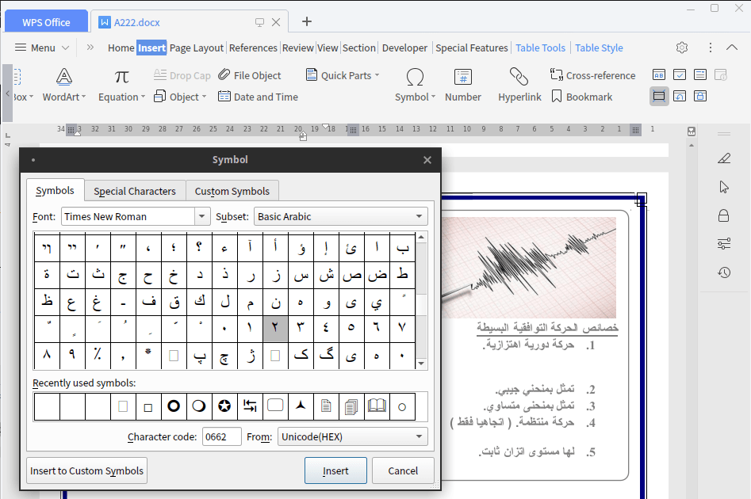Insert Date and Time

click(x=258, y=97)
